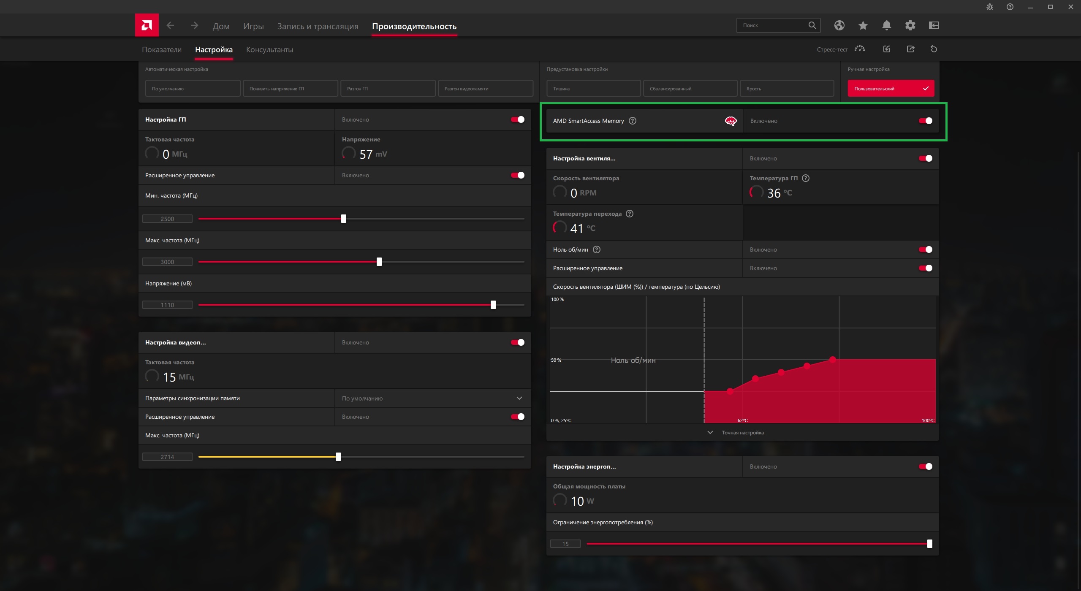Open favorites star icon
Image resolution: width=1081 pixels, height=591 pixels.
pyautogui.click(x=863, y=25)
